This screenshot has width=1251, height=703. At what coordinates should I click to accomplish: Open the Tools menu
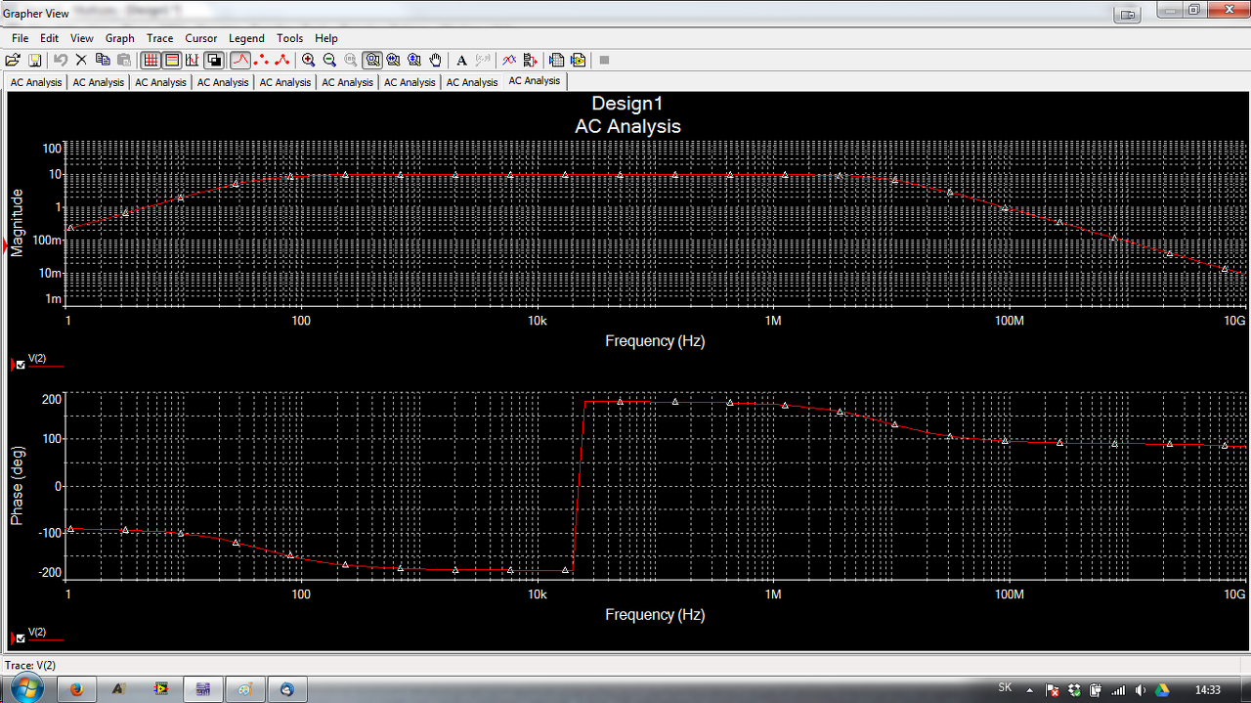click(290, 38)
